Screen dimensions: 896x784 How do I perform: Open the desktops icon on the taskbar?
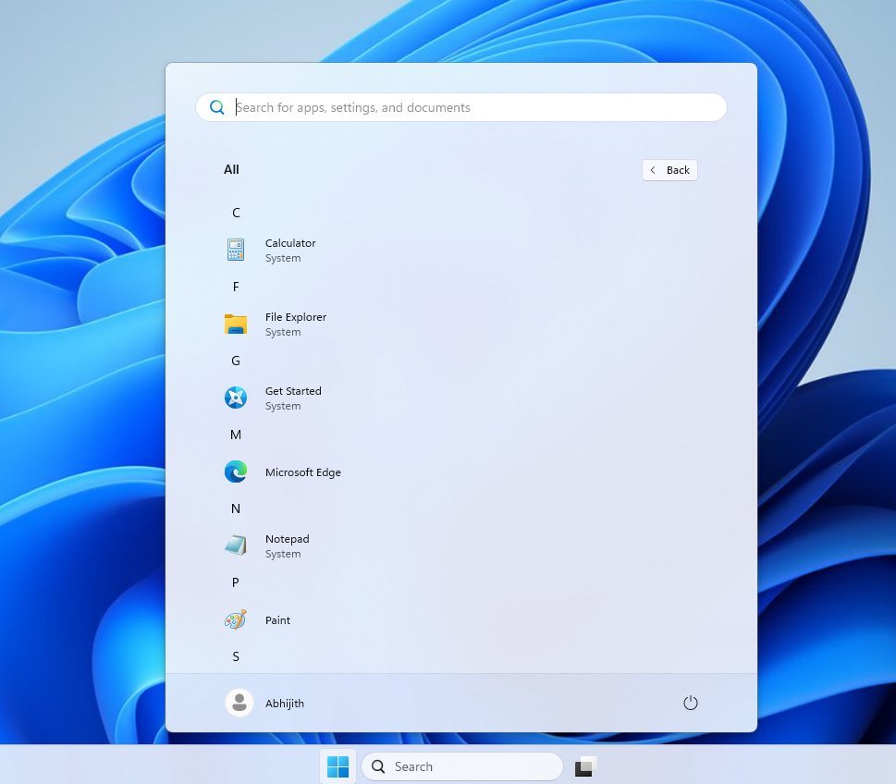point(583,766)
